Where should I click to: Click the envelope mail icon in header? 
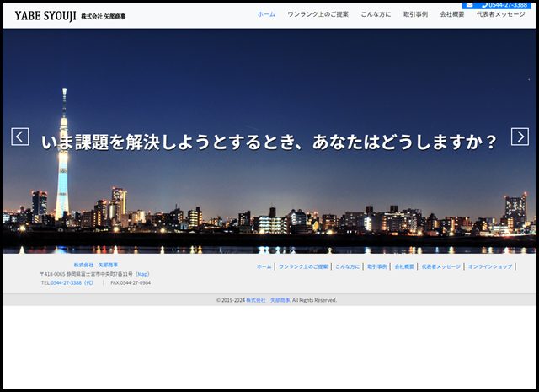pos(469,5)
